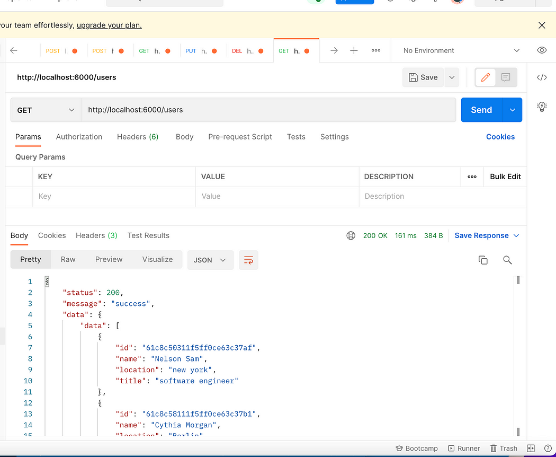The height and width of the screenshot is (457, 556).
Task: Open the Authorization tab
Action: 79,137
